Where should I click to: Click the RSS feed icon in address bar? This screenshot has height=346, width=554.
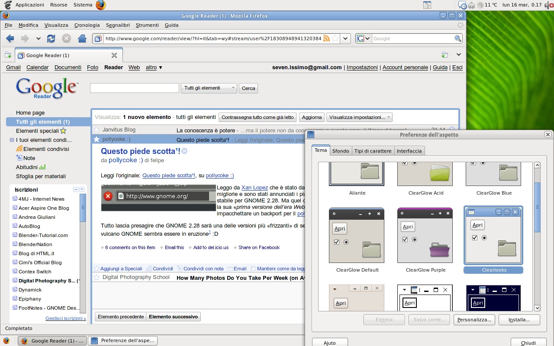(326, 38)
